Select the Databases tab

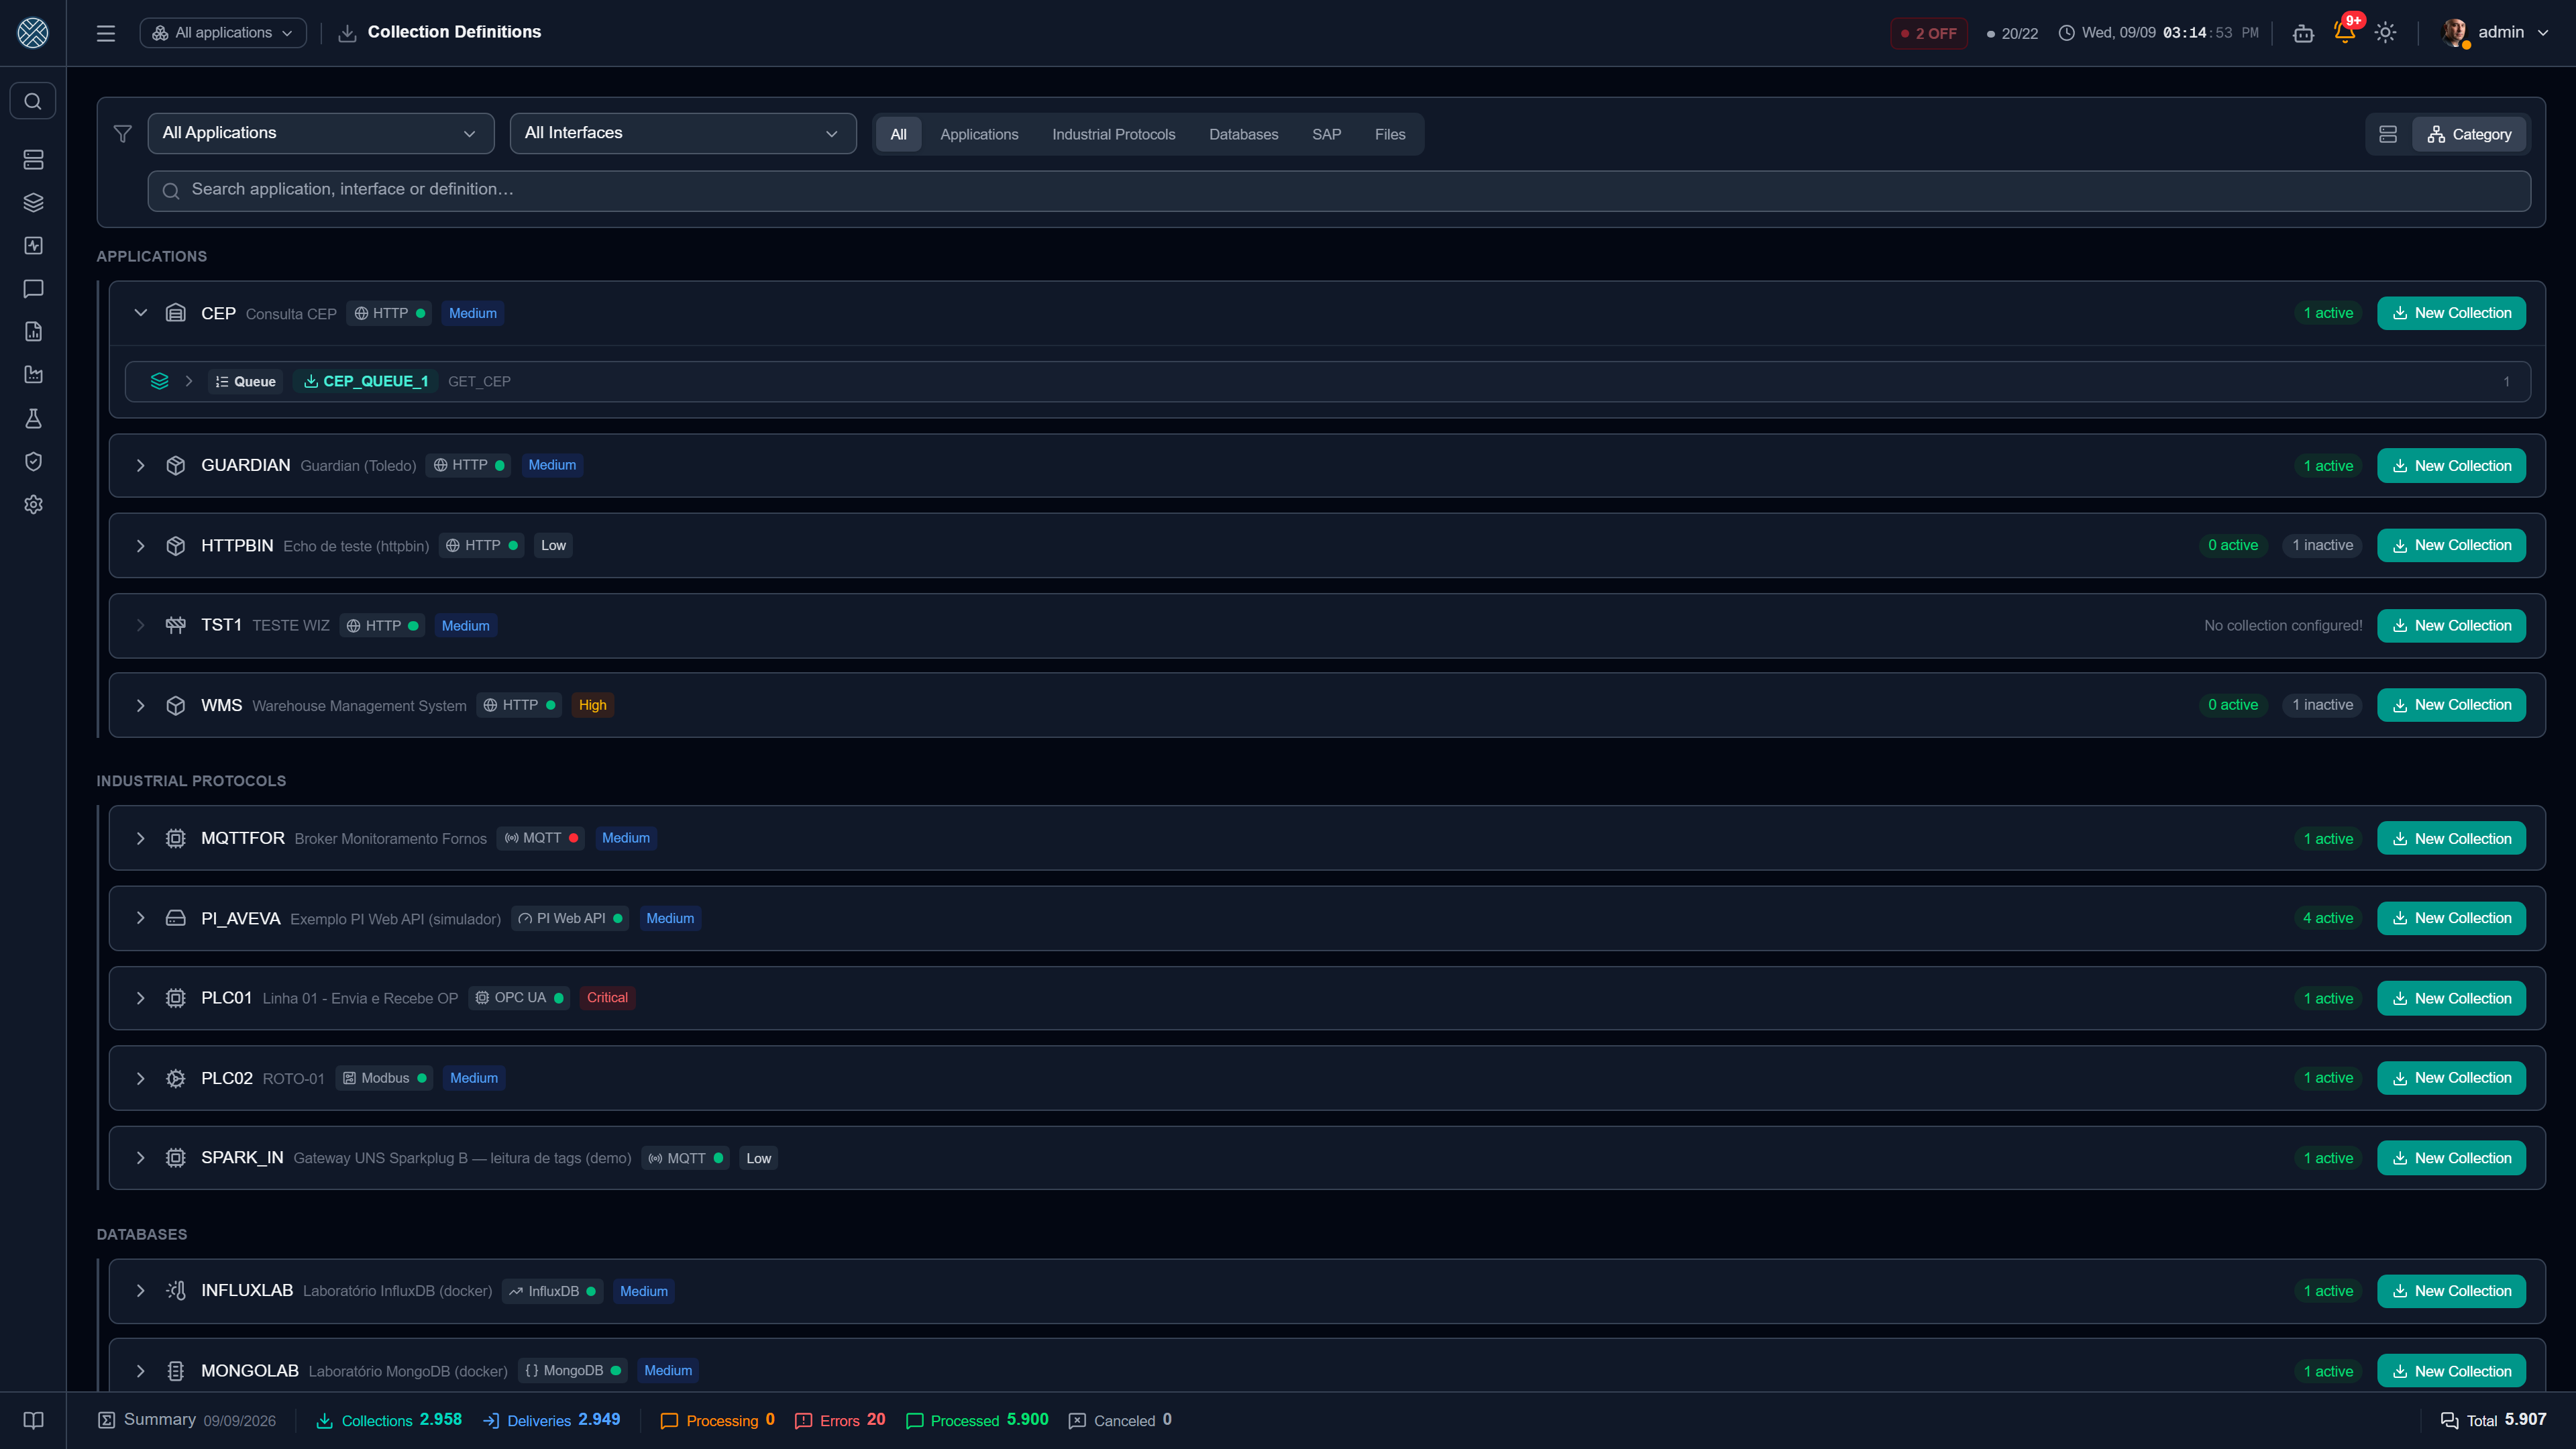pyautogui.click(x=1243, y=134)
